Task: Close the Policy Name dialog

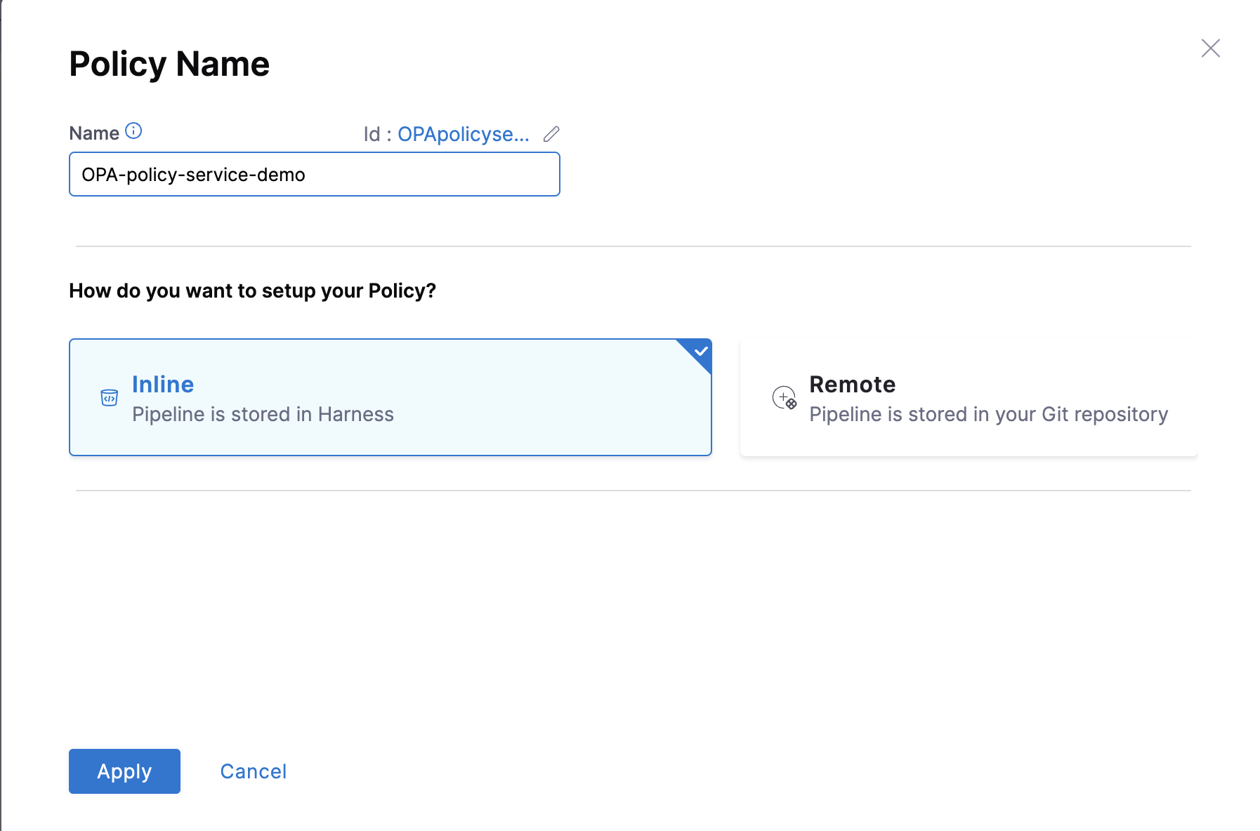Action: point(1210,48)
